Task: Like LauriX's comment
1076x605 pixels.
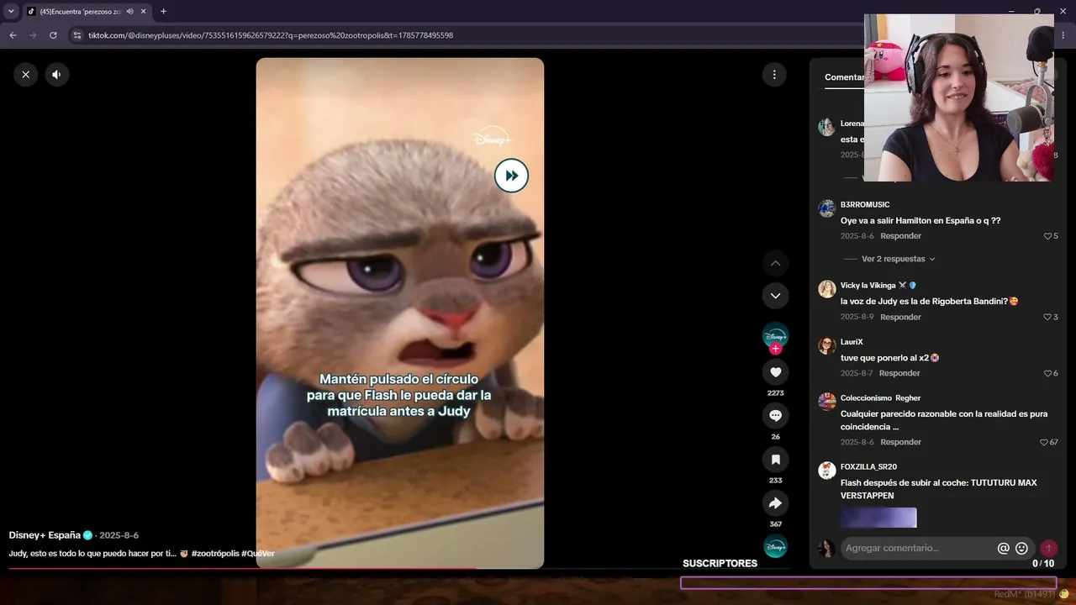Action: point(1048,373)
